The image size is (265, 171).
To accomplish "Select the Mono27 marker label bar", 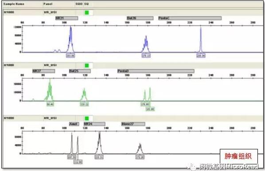I will pos(133,124).
